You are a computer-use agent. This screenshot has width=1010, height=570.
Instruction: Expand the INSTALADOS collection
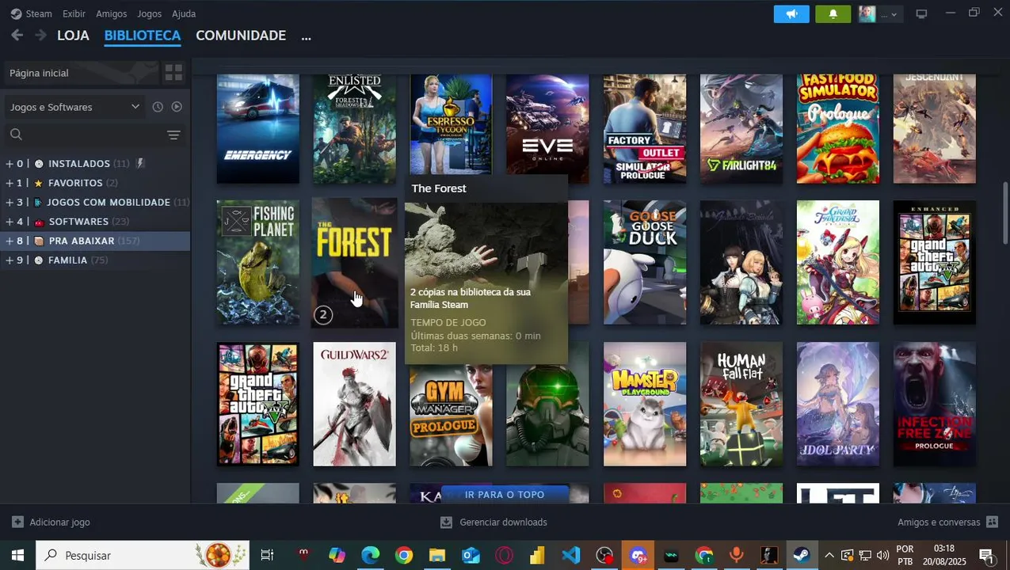[10, 164]
